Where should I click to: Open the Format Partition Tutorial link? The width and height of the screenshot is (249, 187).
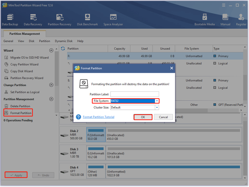tap(98, 117)
